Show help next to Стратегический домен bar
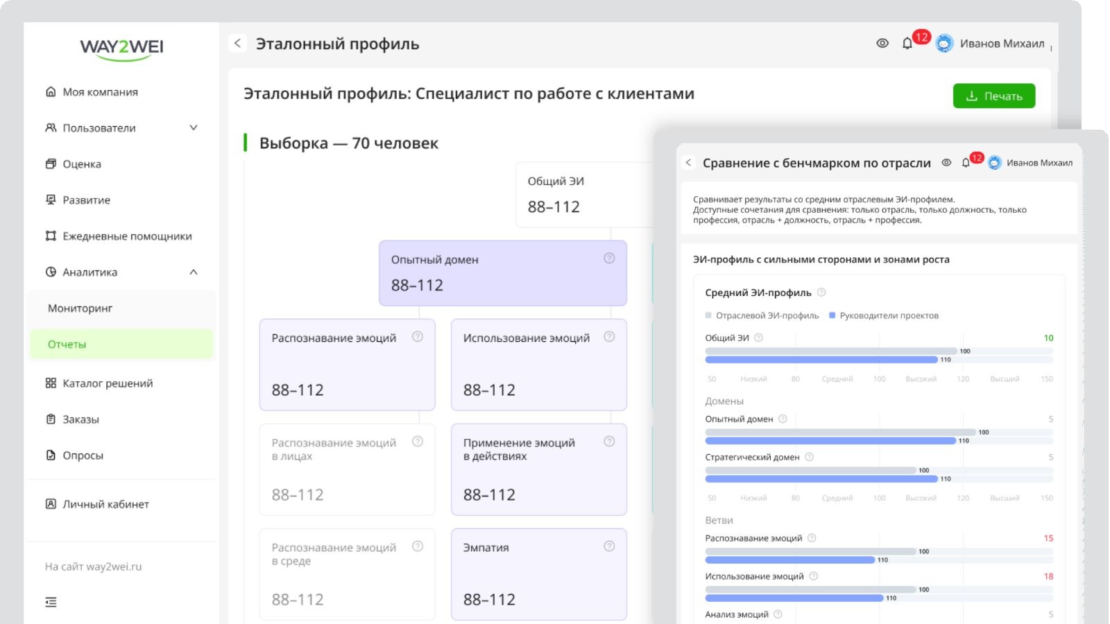Image resolution: width=1110 pixels, height=624 pixels. coord(809,457)
